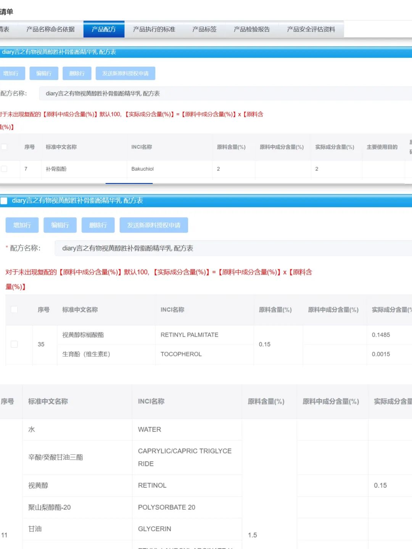Tick the select-all checkbox in the Bakuchiol table header

(x=4, y=147)
